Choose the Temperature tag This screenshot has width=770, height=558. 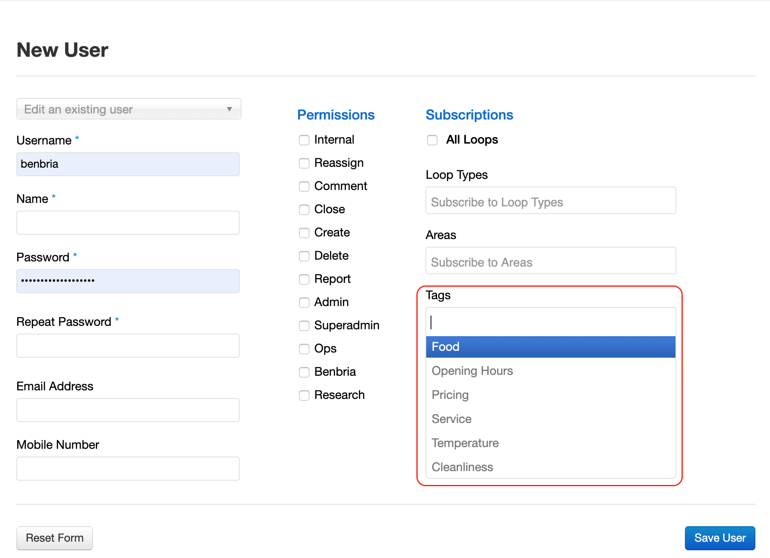coord(550,443)
